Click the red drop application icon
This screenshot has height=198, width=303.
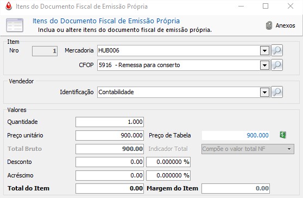[x=9, y=6]
